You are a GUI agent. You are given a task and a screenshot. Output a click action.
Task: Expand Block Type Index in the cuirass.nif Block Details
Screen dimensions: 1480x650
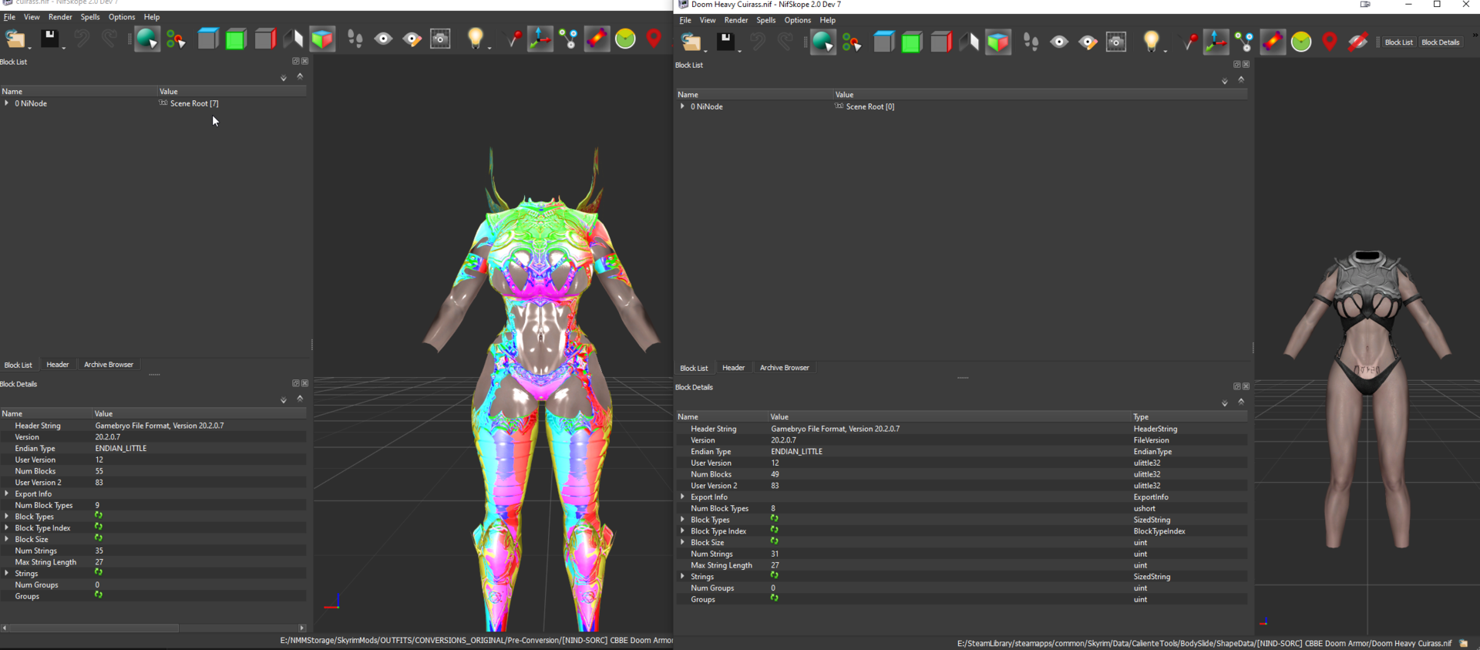[x=7, y=527]
